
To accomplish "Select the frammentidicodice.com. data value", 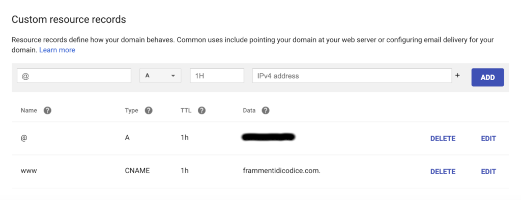I will click(281, 171).
